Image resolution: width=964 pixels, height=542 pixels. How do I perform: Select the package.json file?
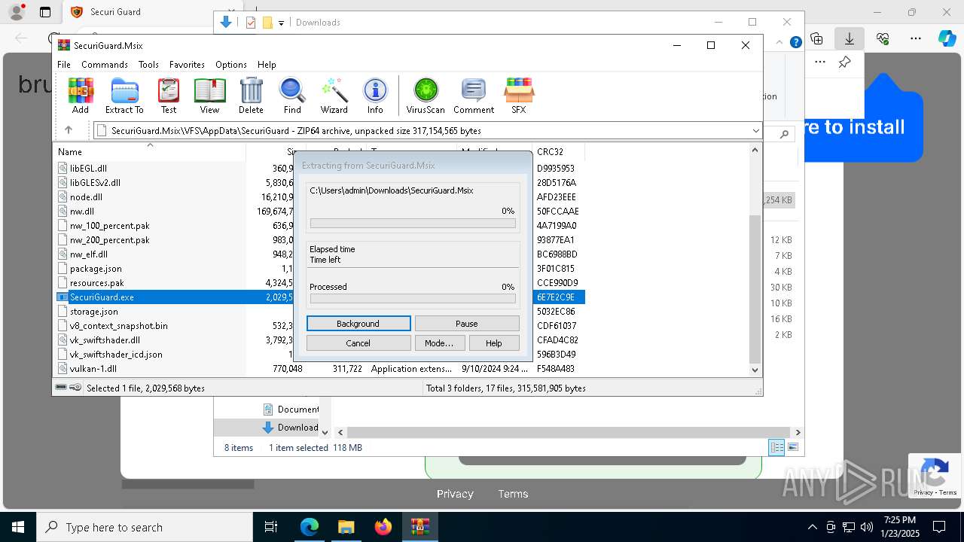coord(96,269)
